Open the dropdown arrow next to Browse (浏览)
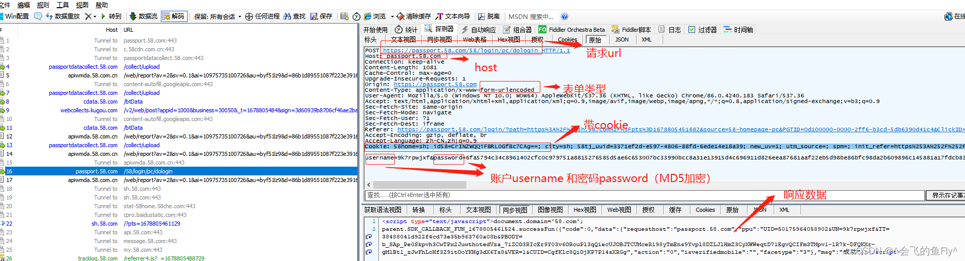Screen dimensions: 965x261 click(x=392, y=16)
